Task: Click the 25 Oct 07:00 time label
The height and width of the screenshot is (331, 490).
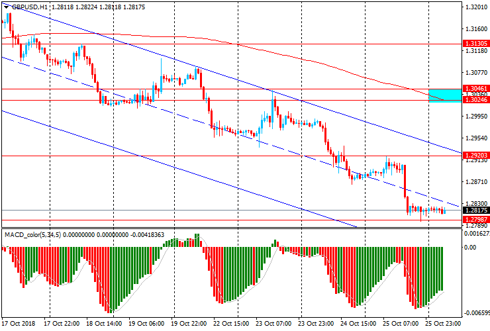Action: pos(401,323)
